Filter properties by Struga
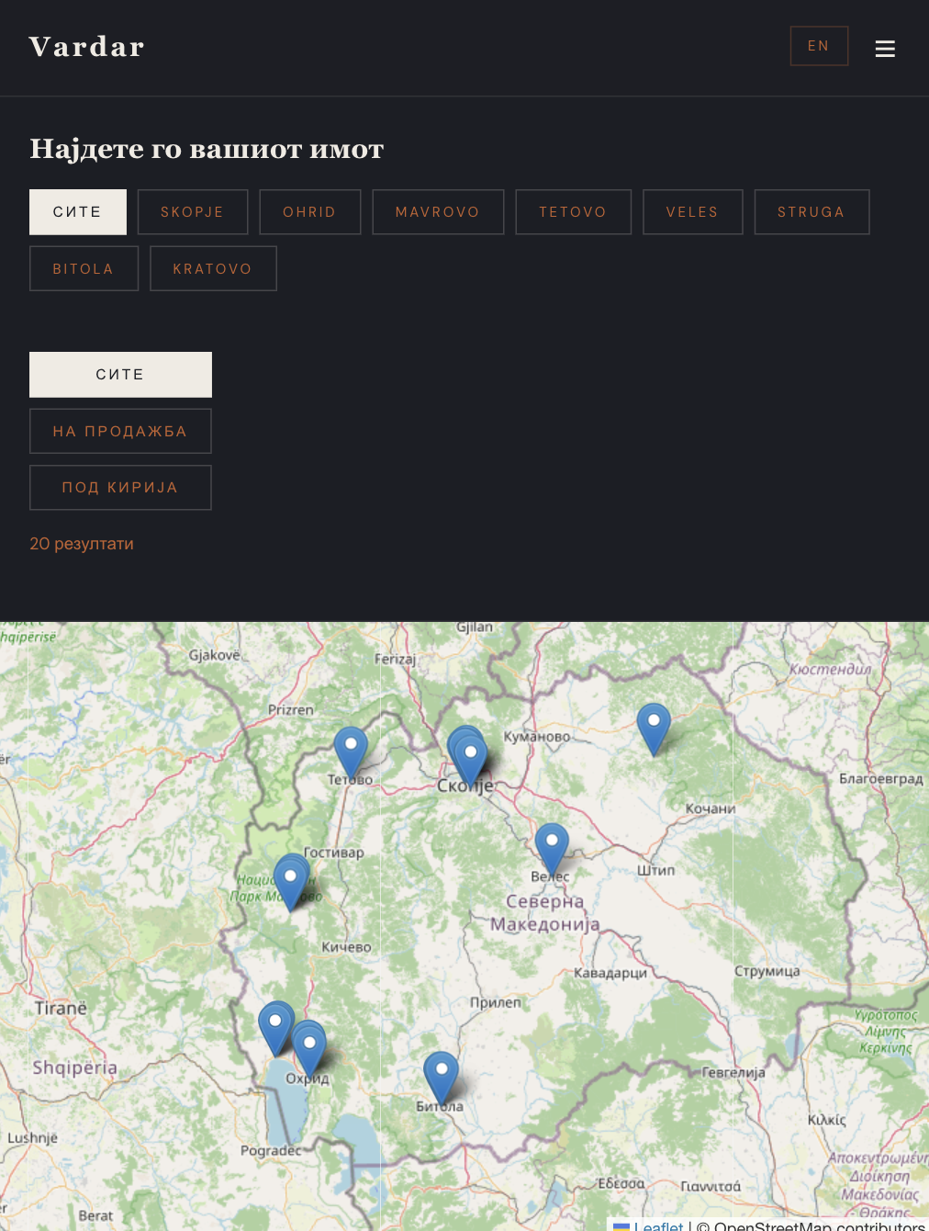 tap(811, 212)
